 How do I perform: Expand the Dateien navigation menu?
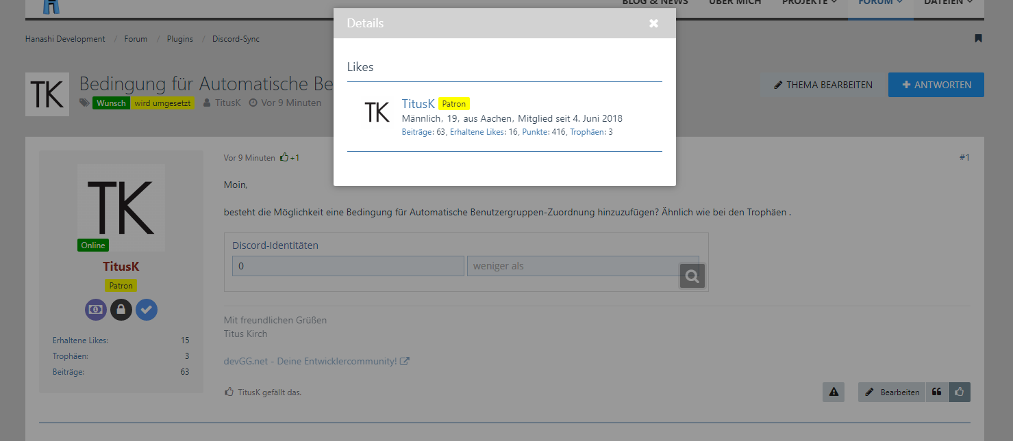coord(948,2)
